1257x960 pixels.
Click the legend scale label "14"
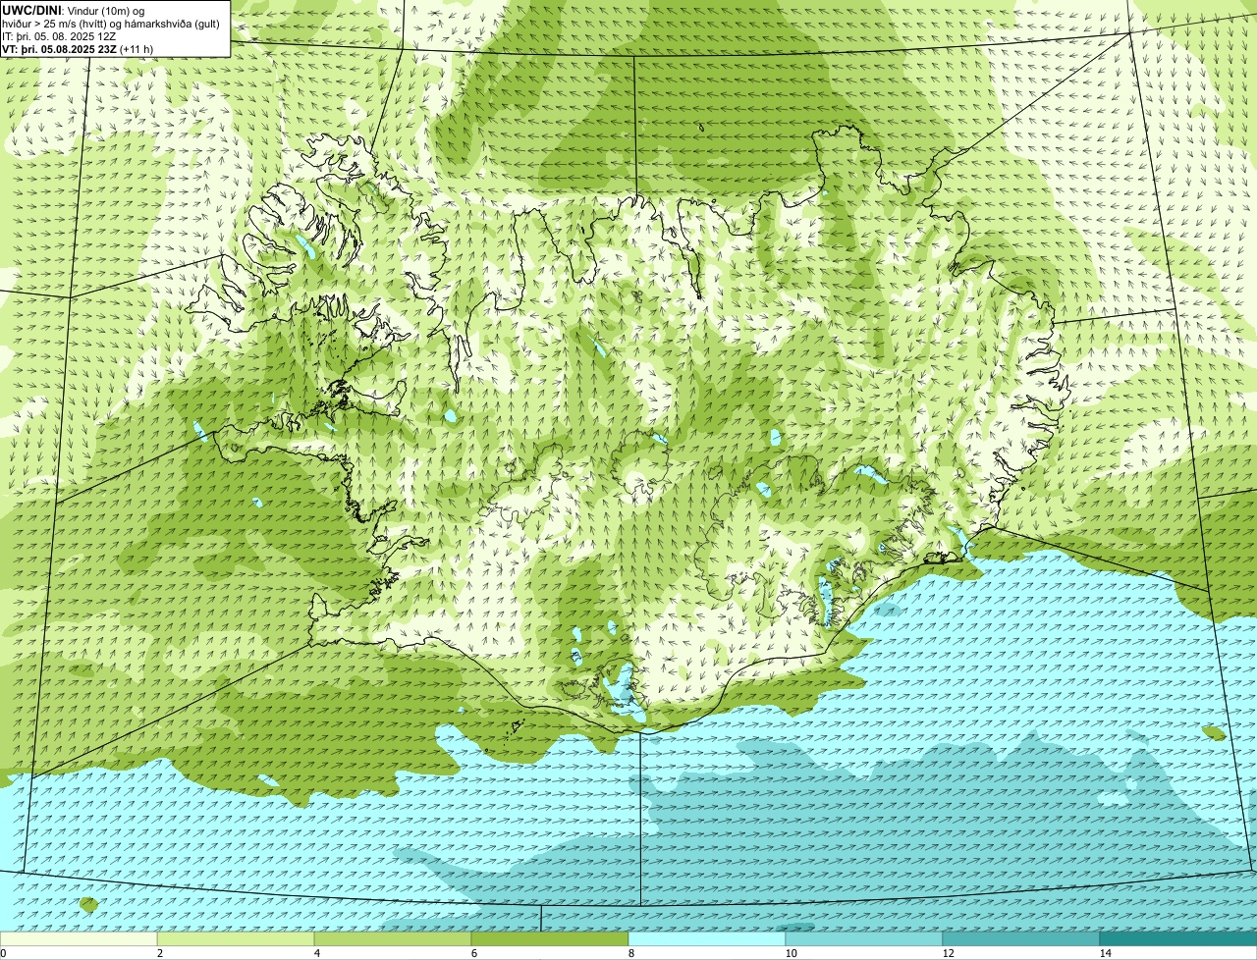pos(1105,953)
